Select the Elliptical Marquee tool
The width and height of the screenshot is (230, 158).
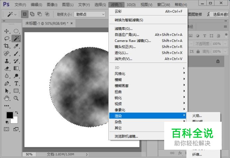(x=16, y=31)
